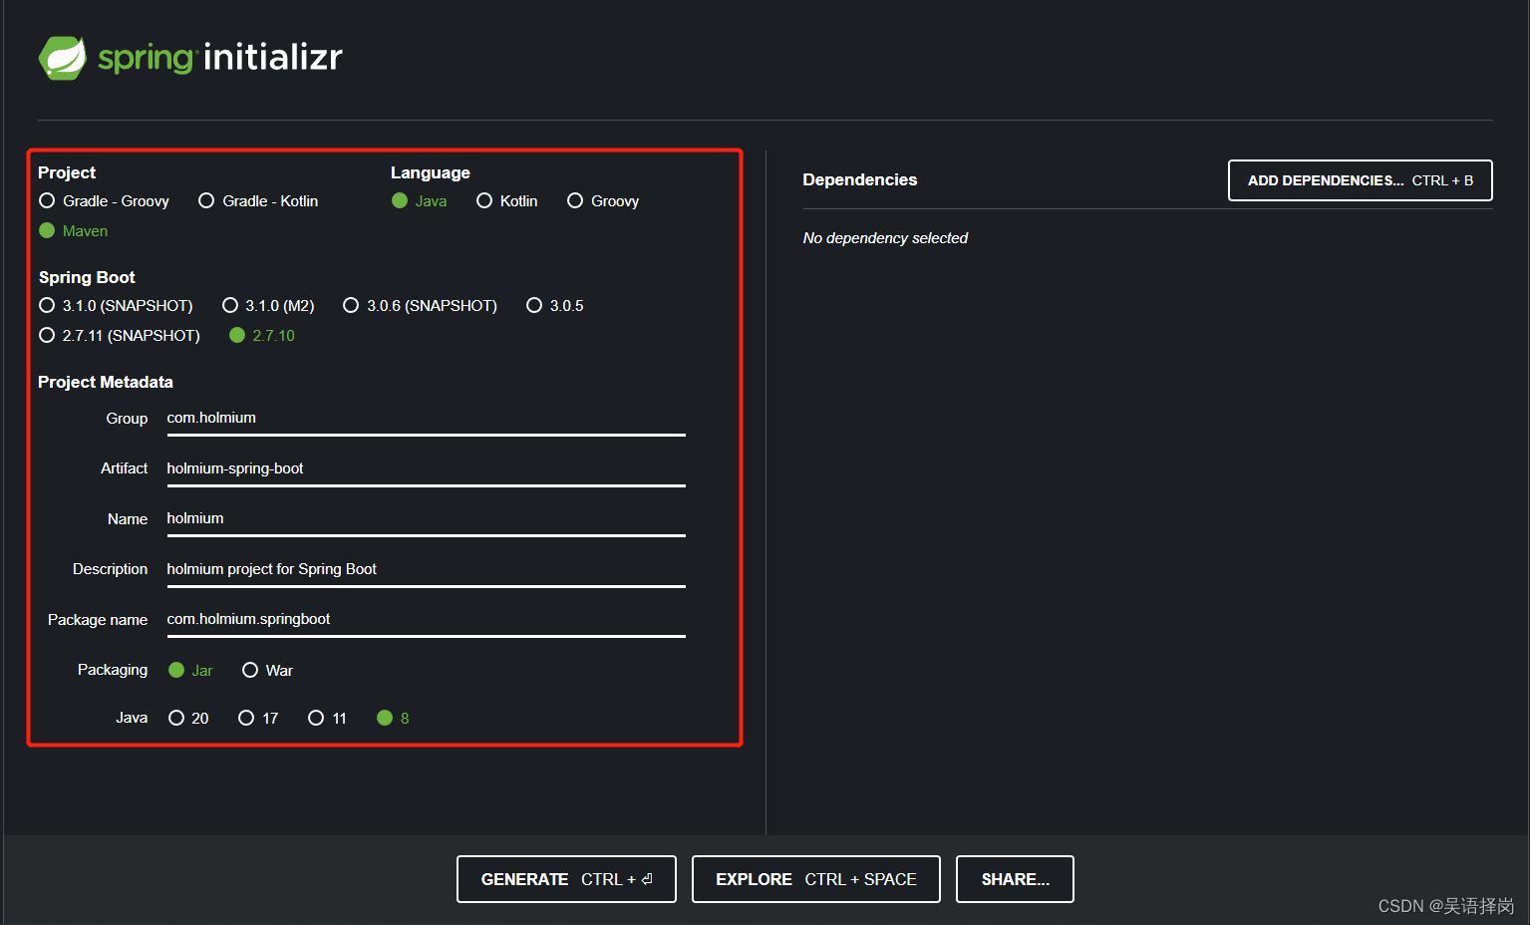Image resolution: width=1530 pixels, height=925 pixels.
Task: Edit the Package name field
Action: (x=426, y=620)
